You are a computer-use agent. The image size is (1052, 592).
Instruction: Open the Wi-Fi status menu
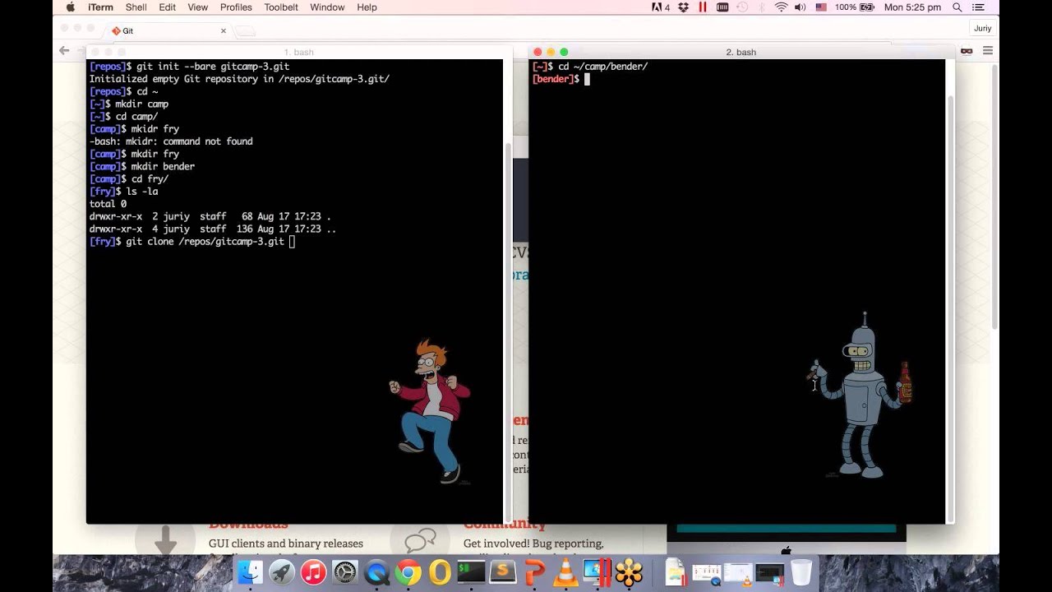click(781, 7)
